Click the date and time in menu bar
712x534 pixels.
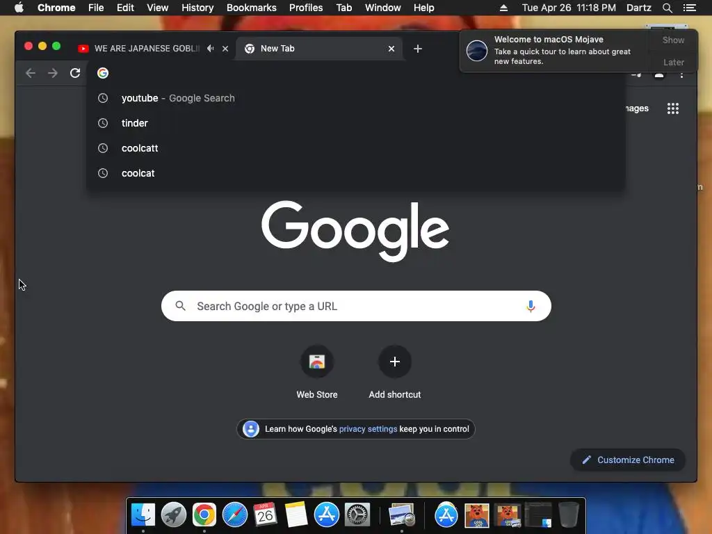click(x=569, y=8)
